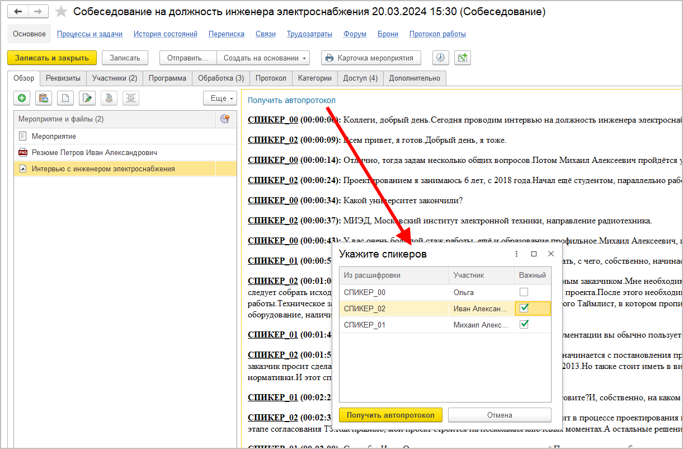This screenshot has height=449, width=683.
Task: Click the green add file icon
Action: pyautogui.click(x=22, y=99)
